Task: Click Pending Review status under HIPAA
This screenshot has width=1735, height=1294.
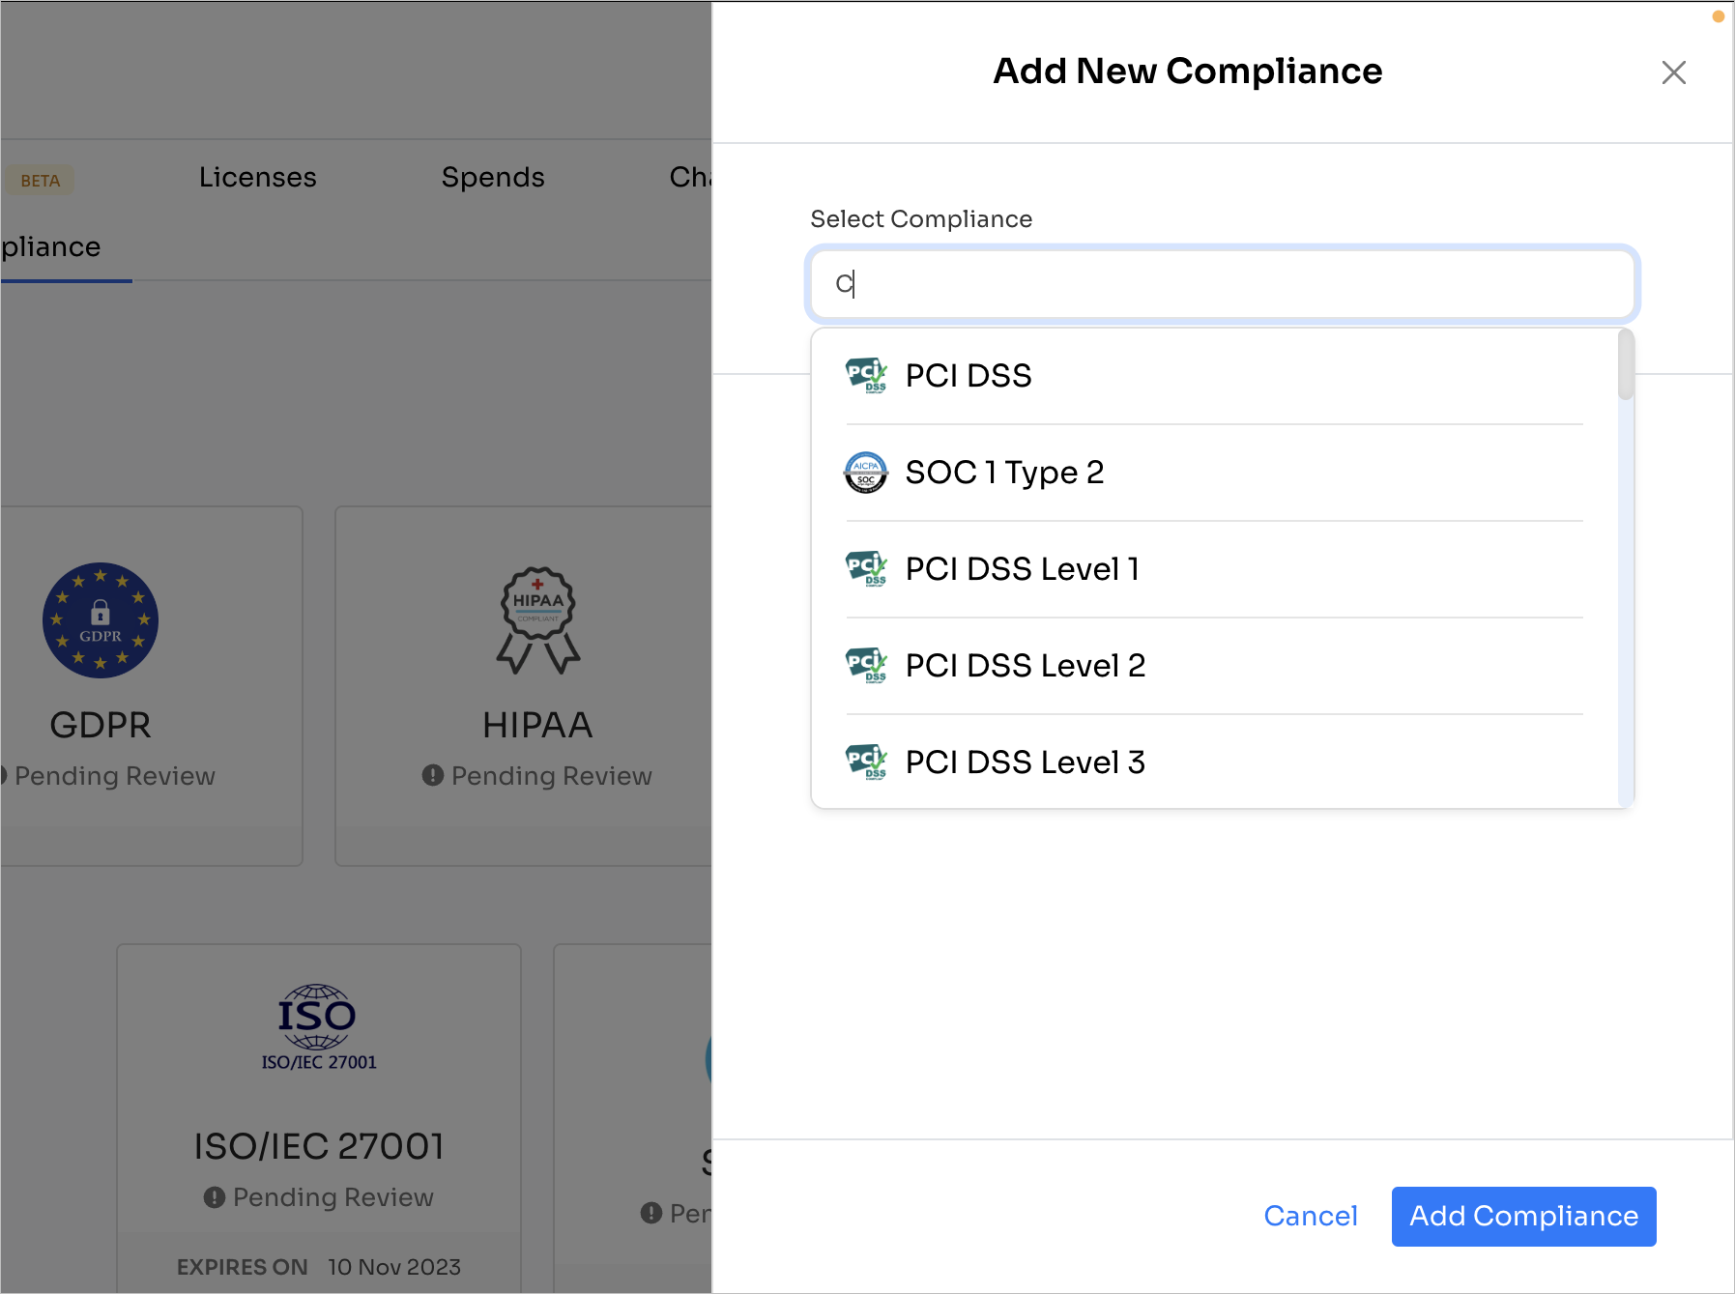Action: tap(552, 776)
